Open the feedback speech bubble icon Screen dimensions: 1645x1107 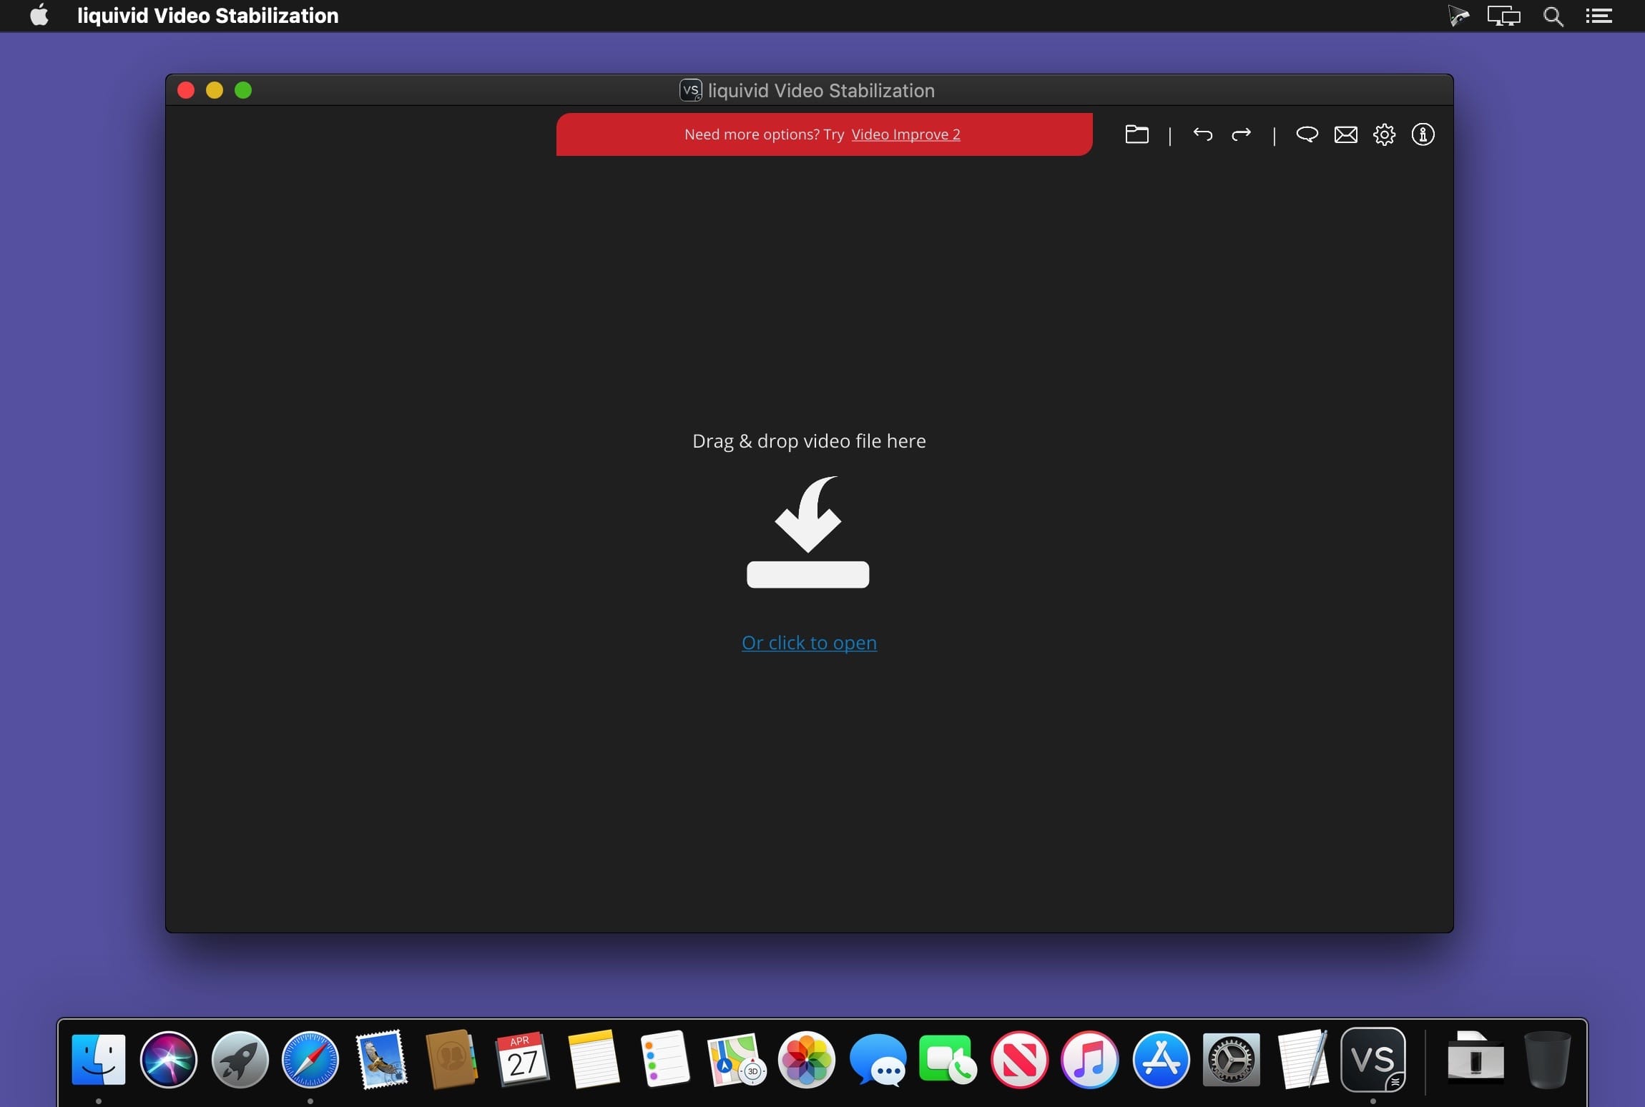click(1307, 134)
